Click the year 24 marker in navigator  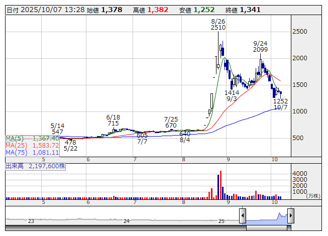pyautogui.click(x=127, y=221)
